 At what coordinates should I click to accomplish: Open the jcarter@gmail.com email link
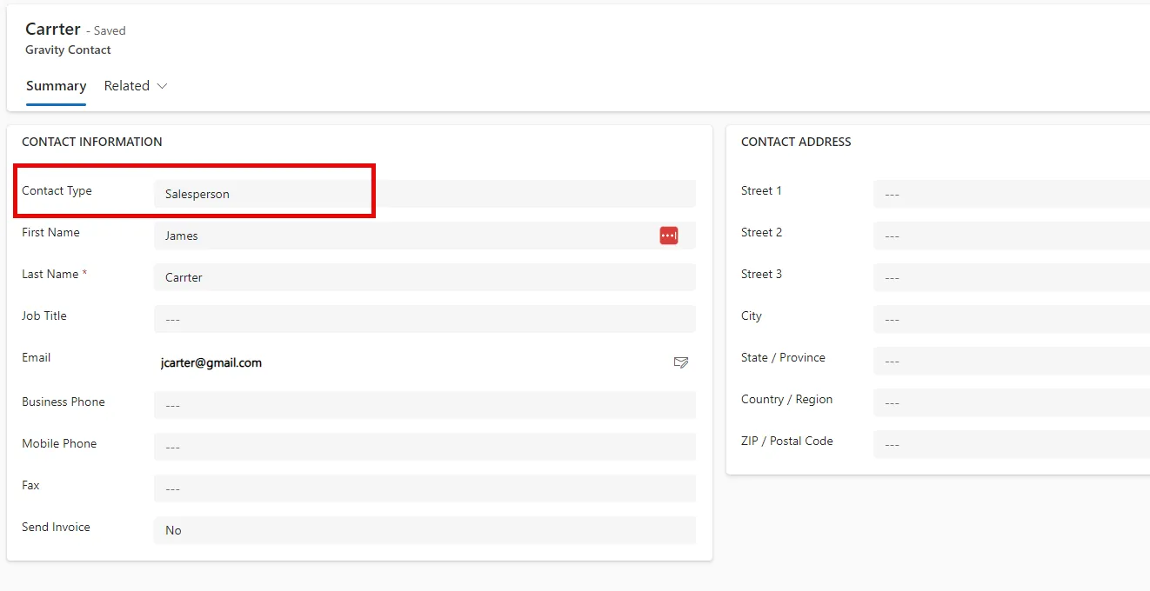coord(211,362)
